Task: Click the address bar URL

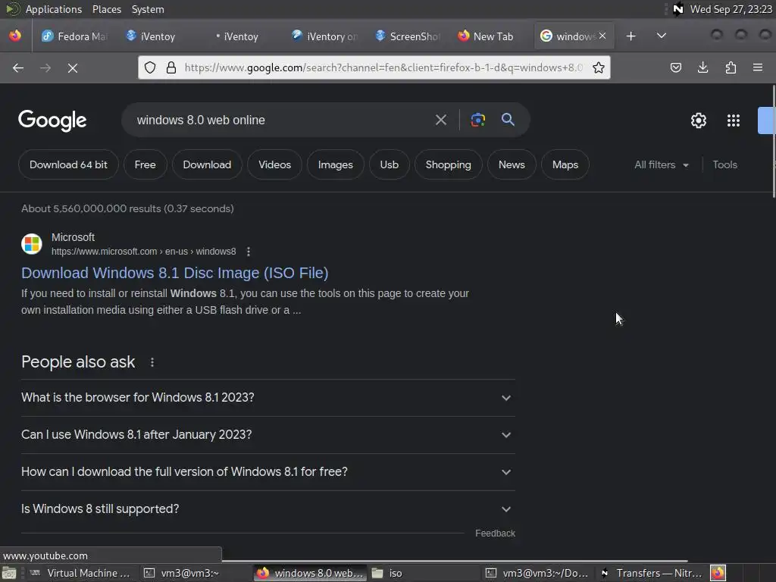Action: click(383, 67)
